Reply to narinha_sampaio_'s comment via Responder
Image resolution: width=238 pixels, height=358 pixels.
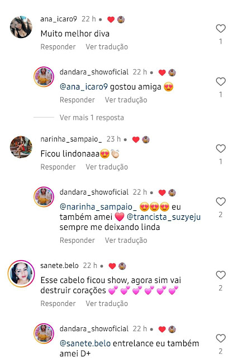click(x=58, y=167)
